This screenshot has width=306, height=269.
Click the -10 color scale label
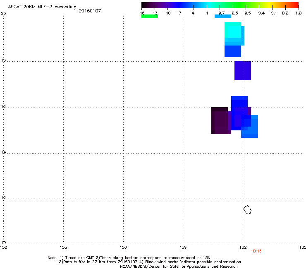coord(167,13)
